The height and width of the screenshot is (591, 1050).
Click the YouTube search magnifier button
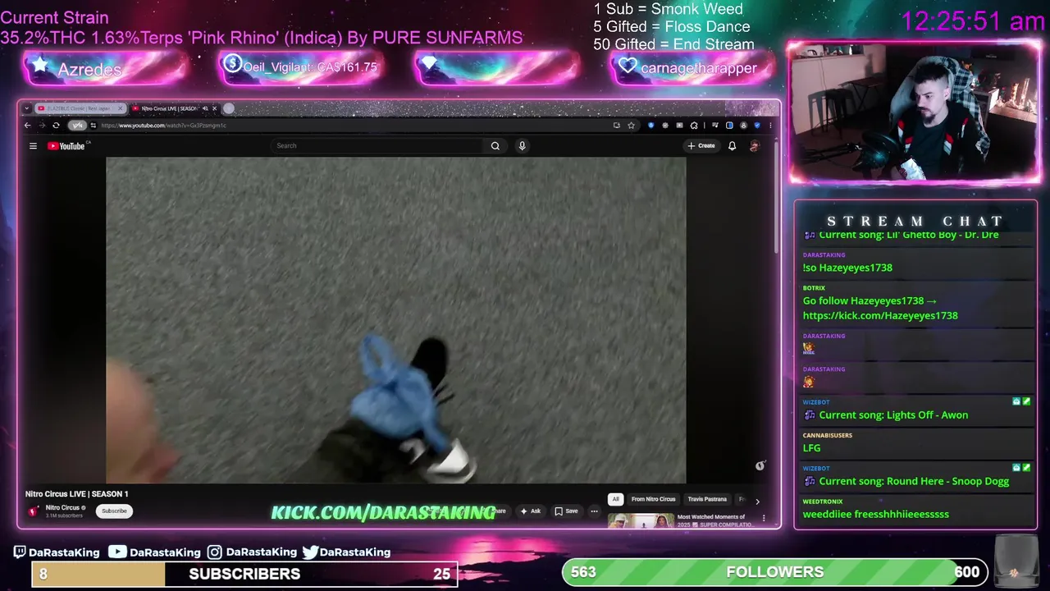click(x=495, y=146)
